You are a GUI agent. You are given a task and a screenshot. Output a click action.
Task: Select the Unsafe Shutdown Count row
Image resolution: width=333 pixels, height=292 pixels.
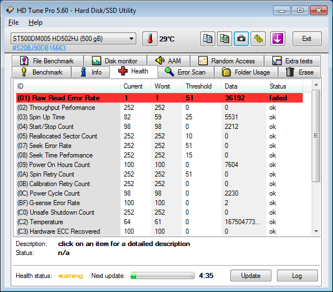[x=159, y=212]
